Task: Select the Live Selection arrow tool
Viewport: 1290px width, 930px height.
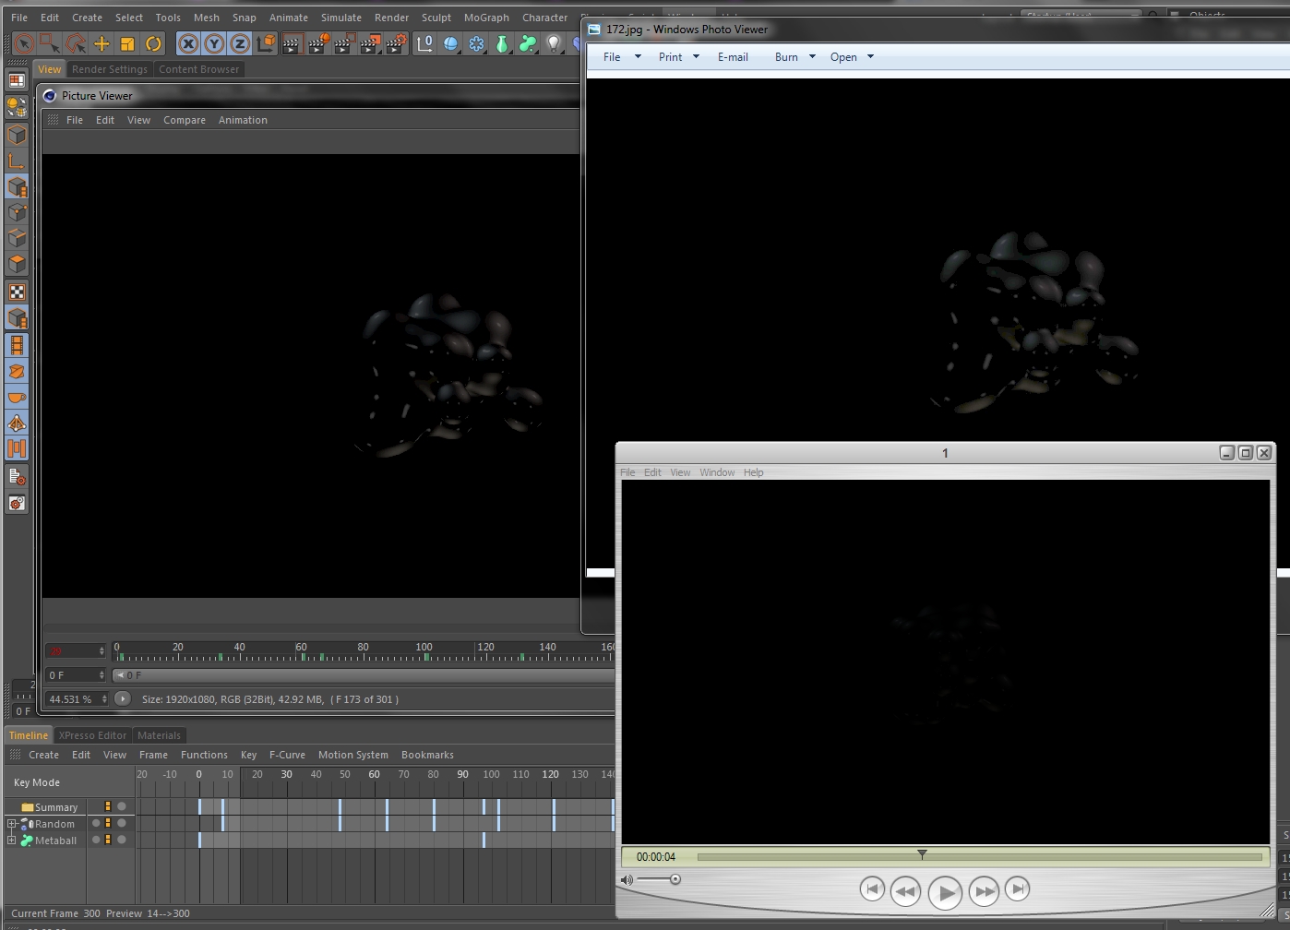Action: (24, 43)
